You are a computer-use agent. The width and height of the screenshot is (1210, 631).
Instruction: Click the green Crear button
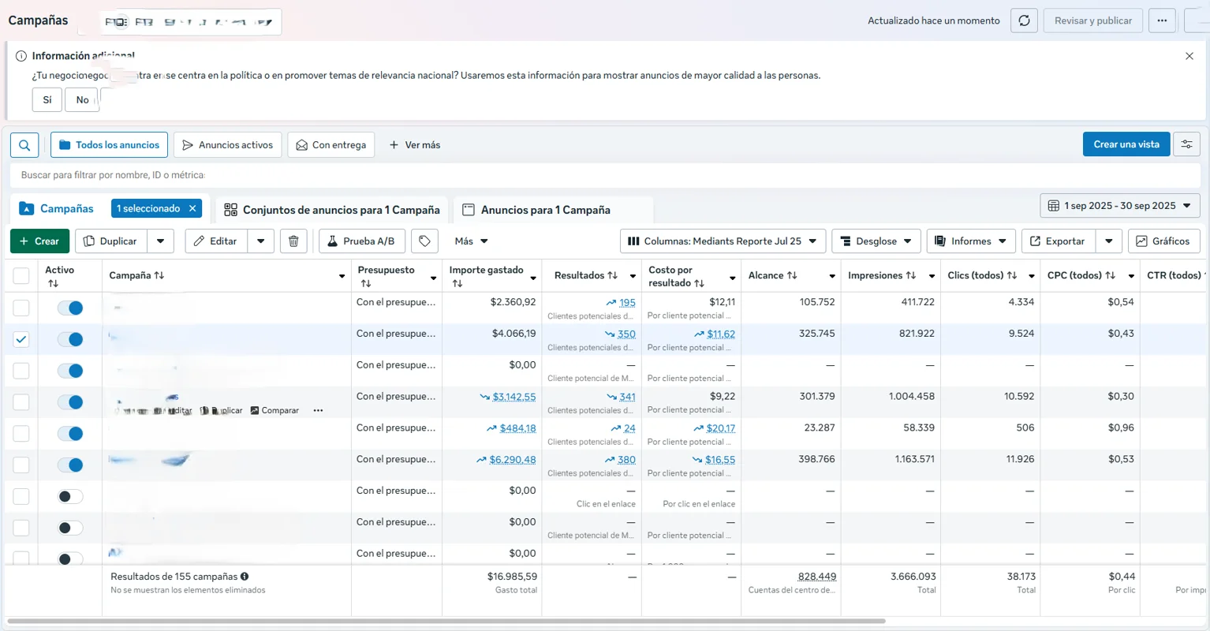39,241
